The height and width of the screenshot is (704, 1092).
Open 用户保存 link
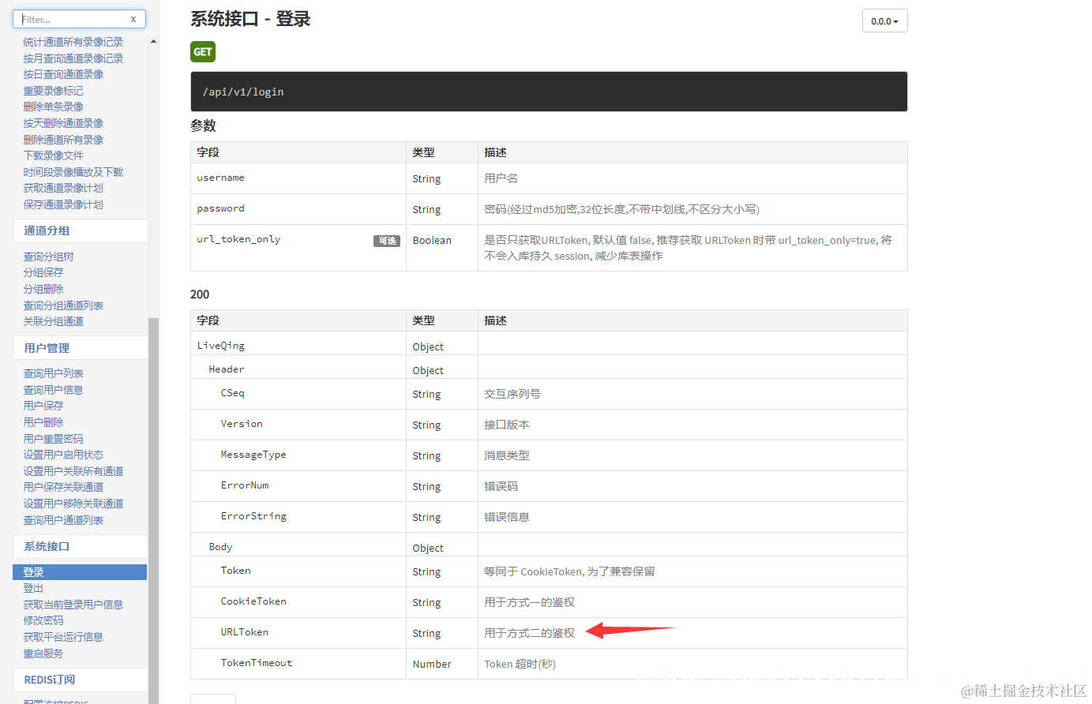click(43, 406)
